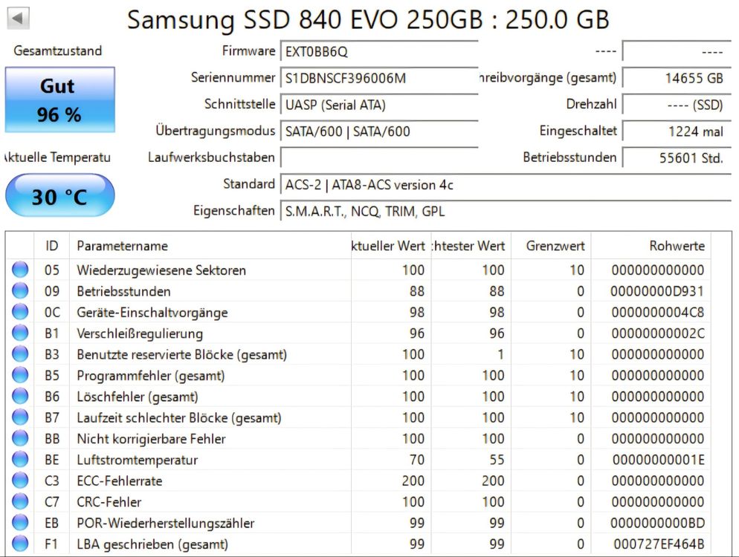Click the Gesamtzustand label

57,51
